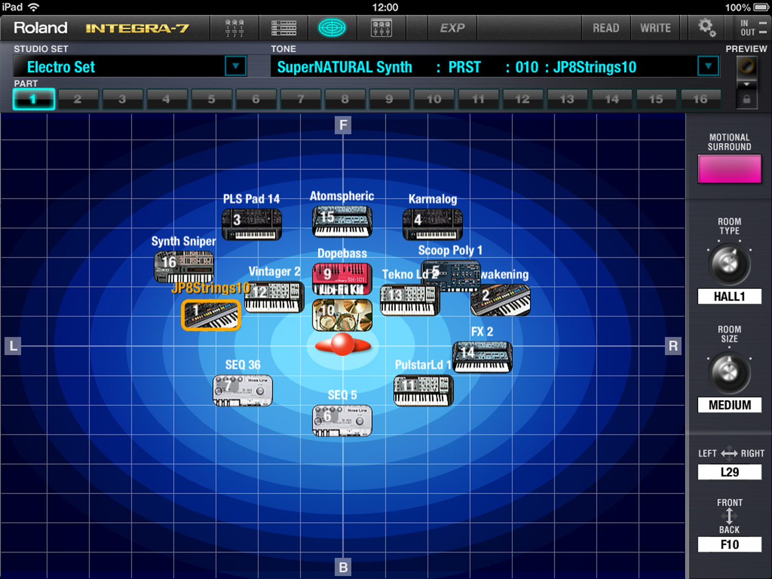The width and height of the screenshot is (772, 579).
Task: Select the PLS Pad 14 part 3 icon
Action: click(252, 224)
